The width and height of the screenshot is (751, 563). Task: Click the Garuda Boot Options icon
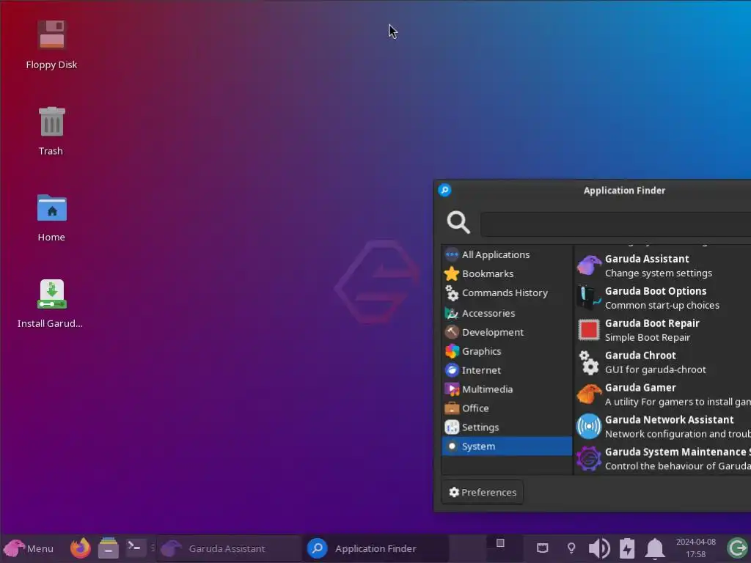pos(589,298)
